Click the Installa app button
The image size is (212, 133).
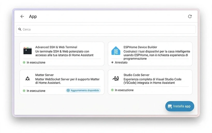[x=180, y=106]
